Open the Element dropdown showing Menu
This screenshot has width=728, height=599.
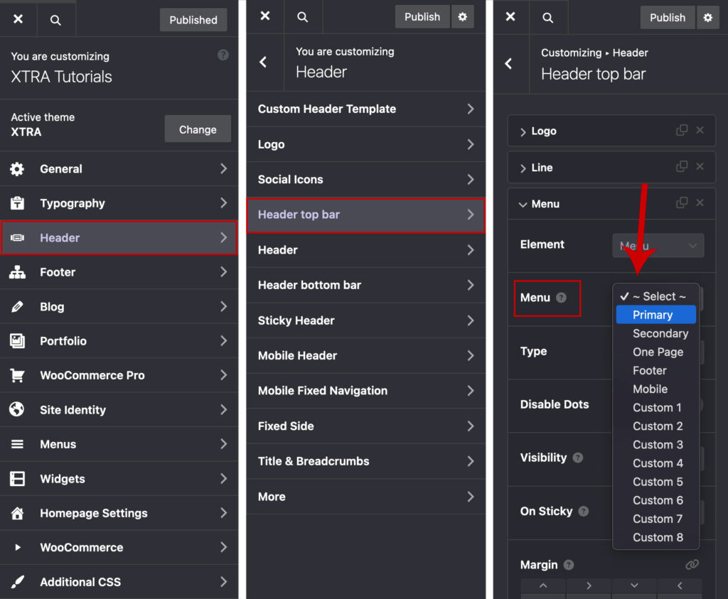tap(657, 245)
